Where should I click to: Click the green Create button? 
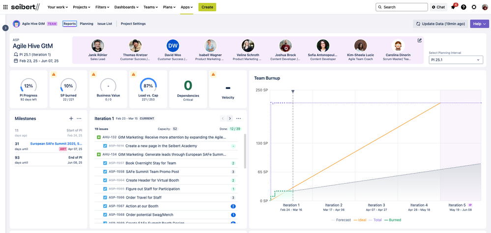pos(207,7)
